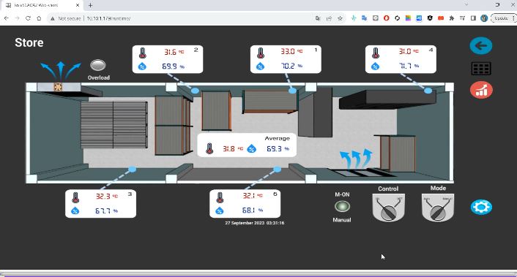
Task: Click average humidity 69.3 %
Action: click(x=278, y=148)
